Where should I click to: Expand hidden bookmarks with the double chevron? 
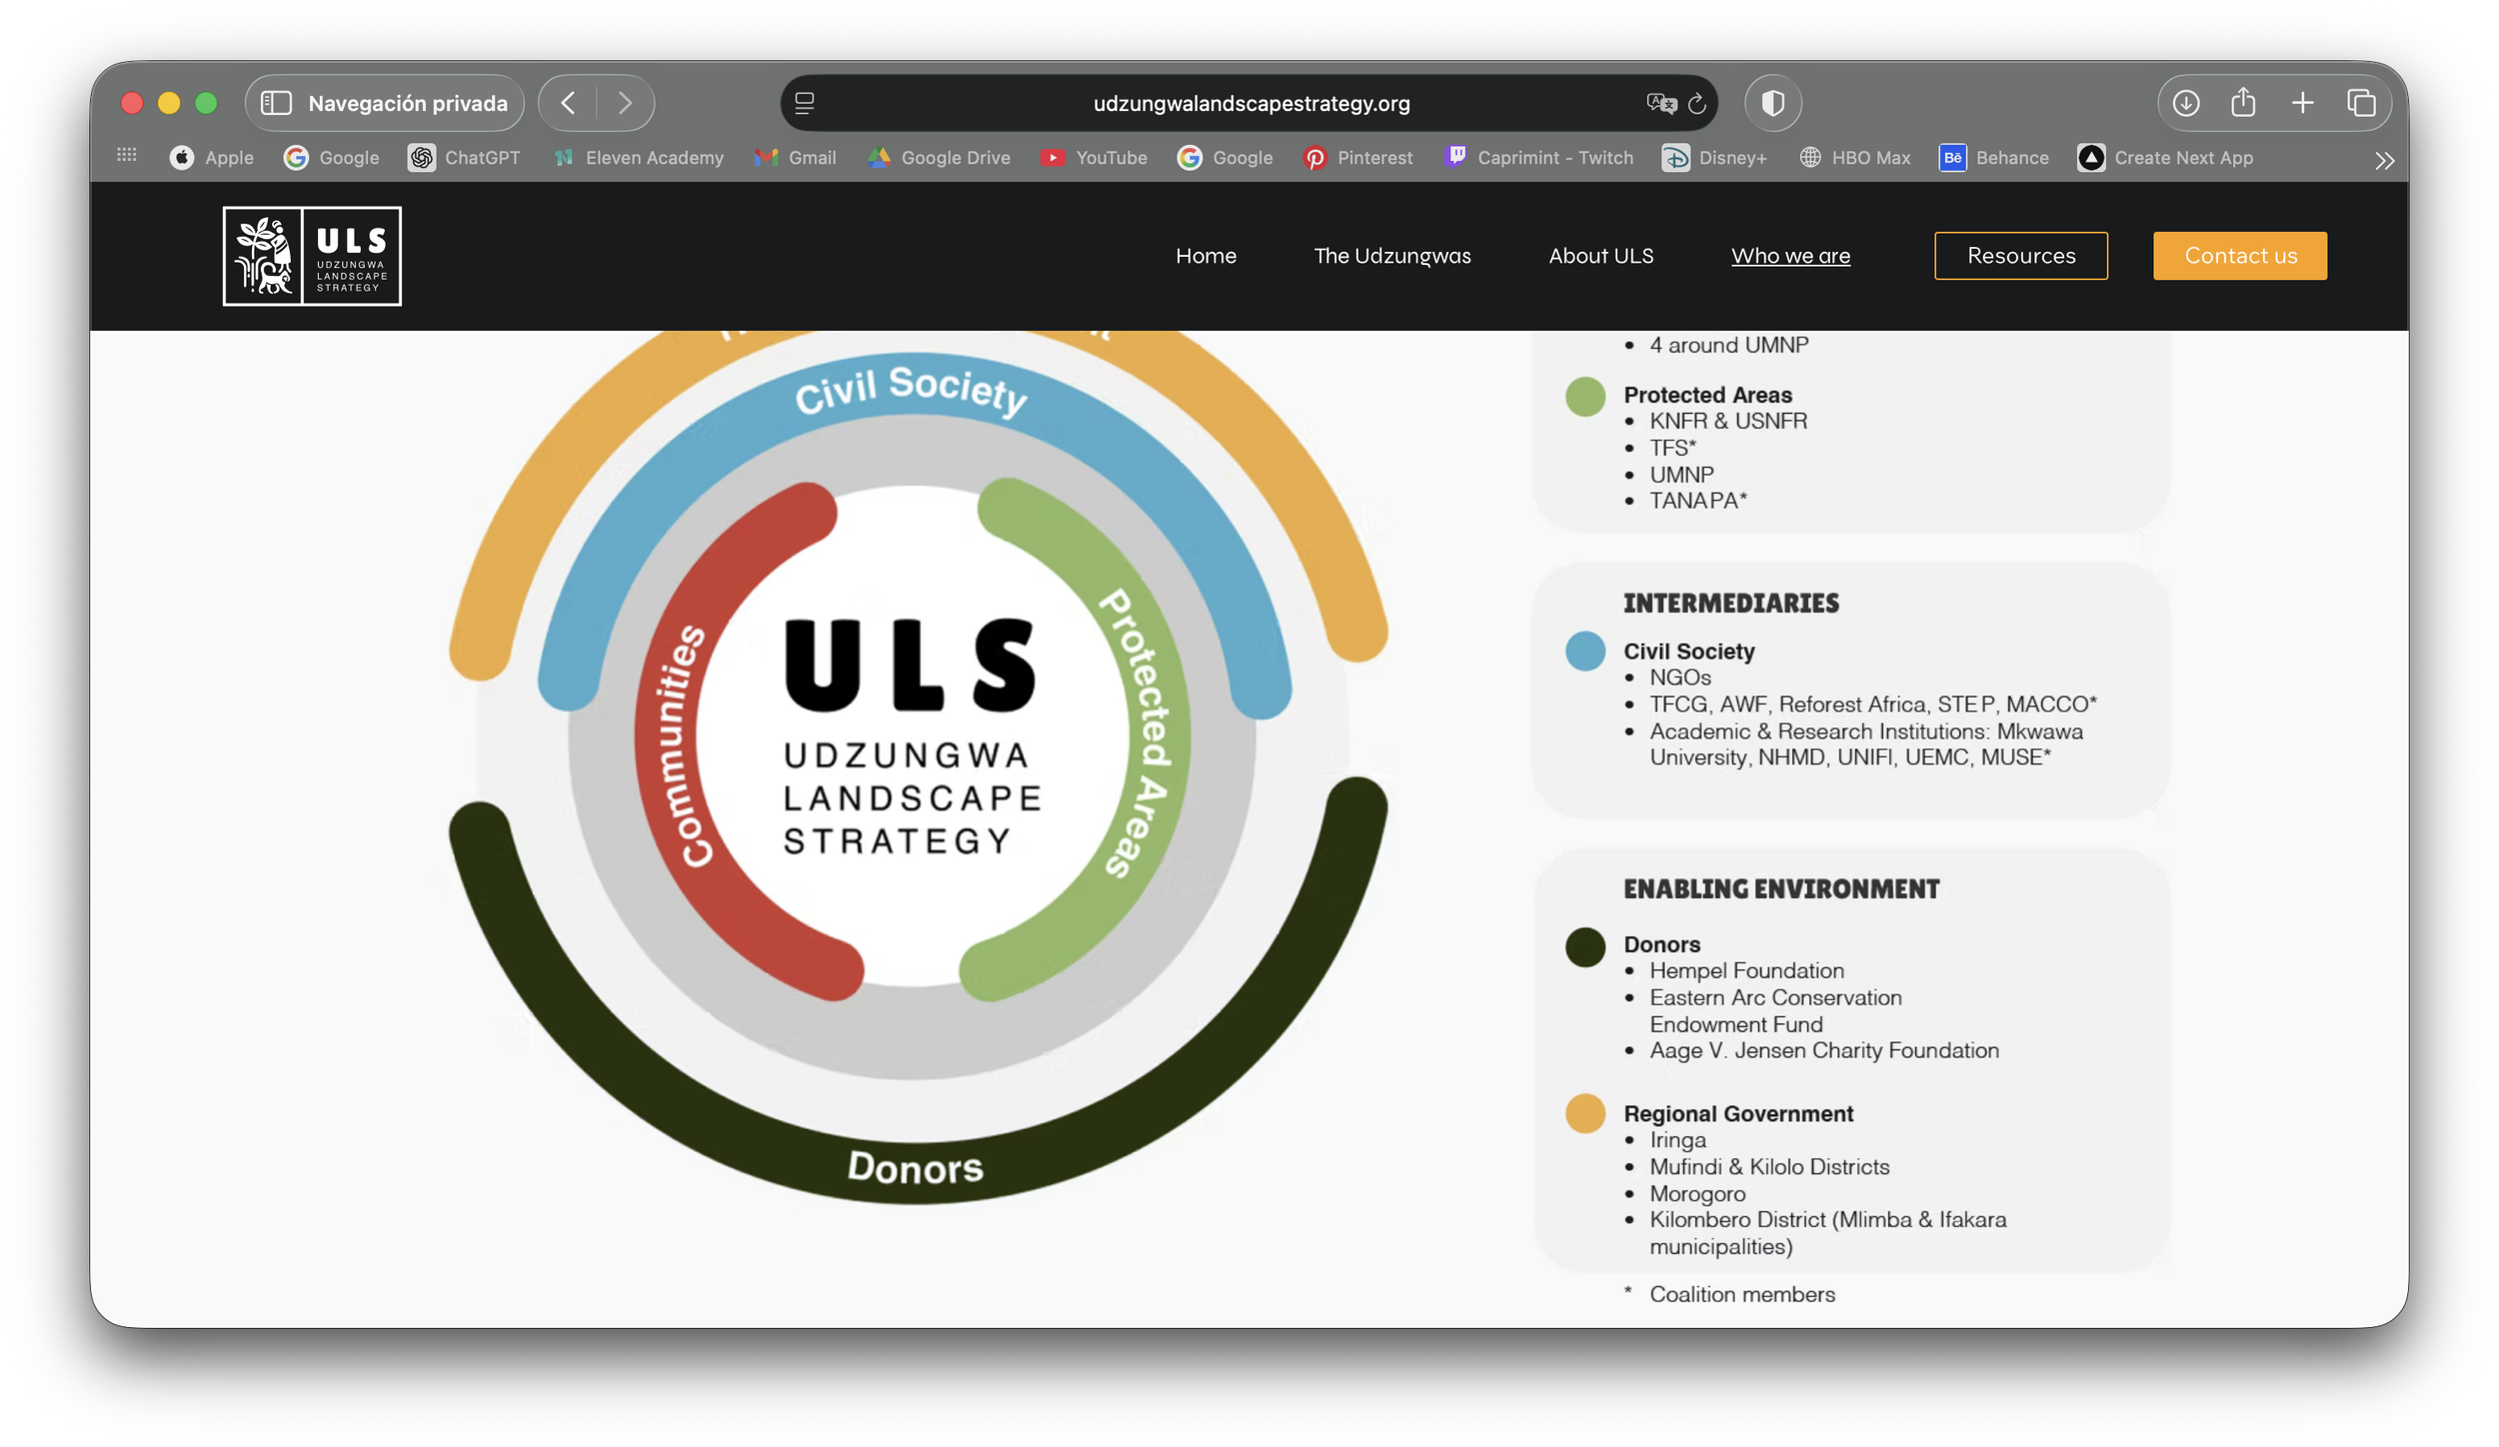2384,161
